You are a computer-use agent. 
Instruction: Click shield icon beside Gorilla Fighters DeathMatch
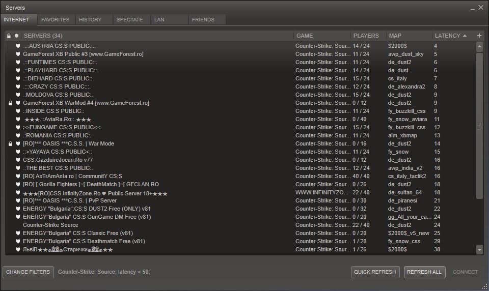pos(18,184)
